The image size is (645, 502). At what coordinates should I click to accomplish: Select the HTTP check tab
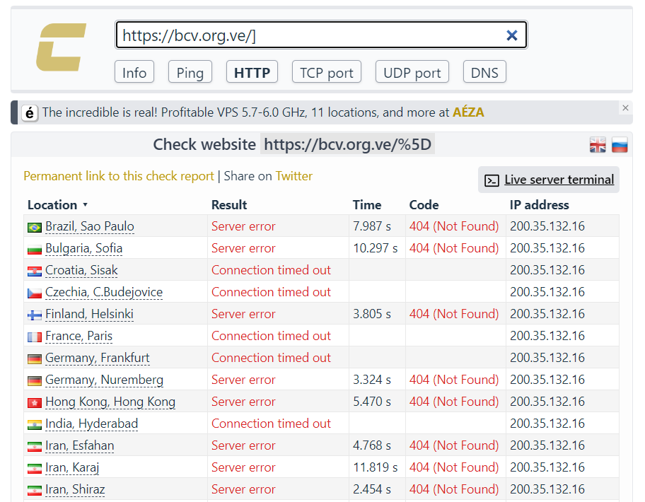(252, 72)
